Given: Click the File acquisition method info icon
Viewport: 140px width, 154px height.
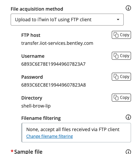Looking at the screenshot, I should click(x=128, y=8).
